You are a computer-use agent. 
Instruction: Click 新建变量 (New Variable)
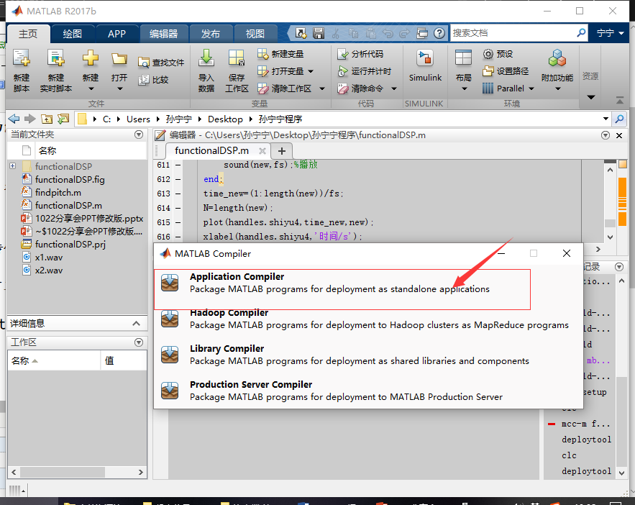point(280,54)
